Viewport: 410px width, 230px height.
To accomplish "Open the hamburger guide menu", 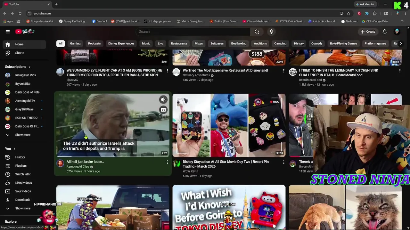I will click(x=8, y=32).
